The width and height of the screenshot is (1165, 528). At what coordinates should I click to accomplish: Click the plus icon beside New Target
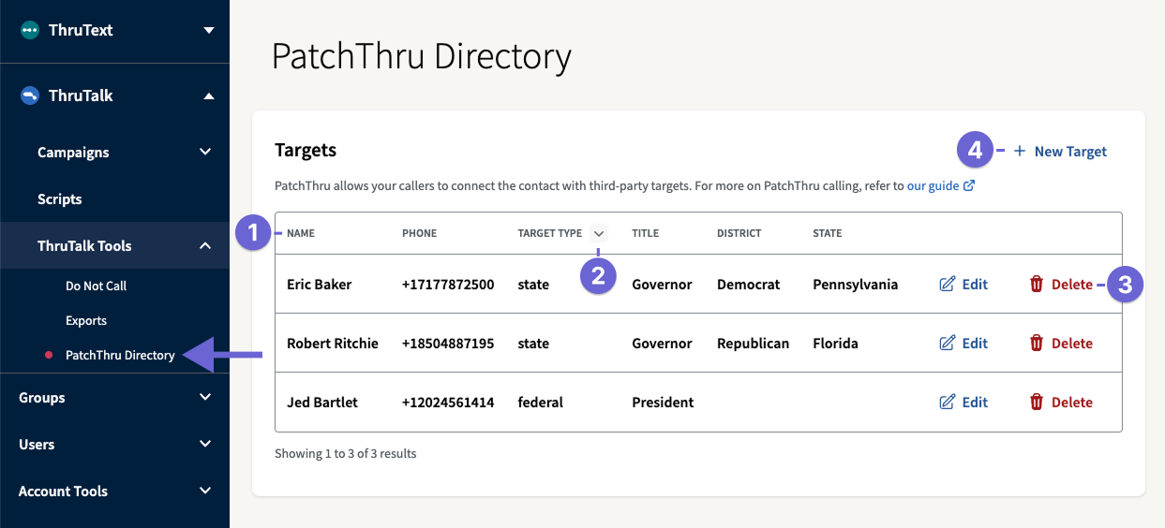click(x=1020, y=151)
